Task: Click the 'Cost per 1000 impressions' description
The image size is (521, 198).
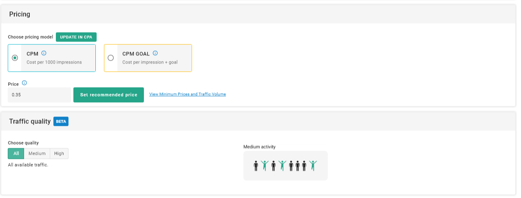Action: coord(54,62)
